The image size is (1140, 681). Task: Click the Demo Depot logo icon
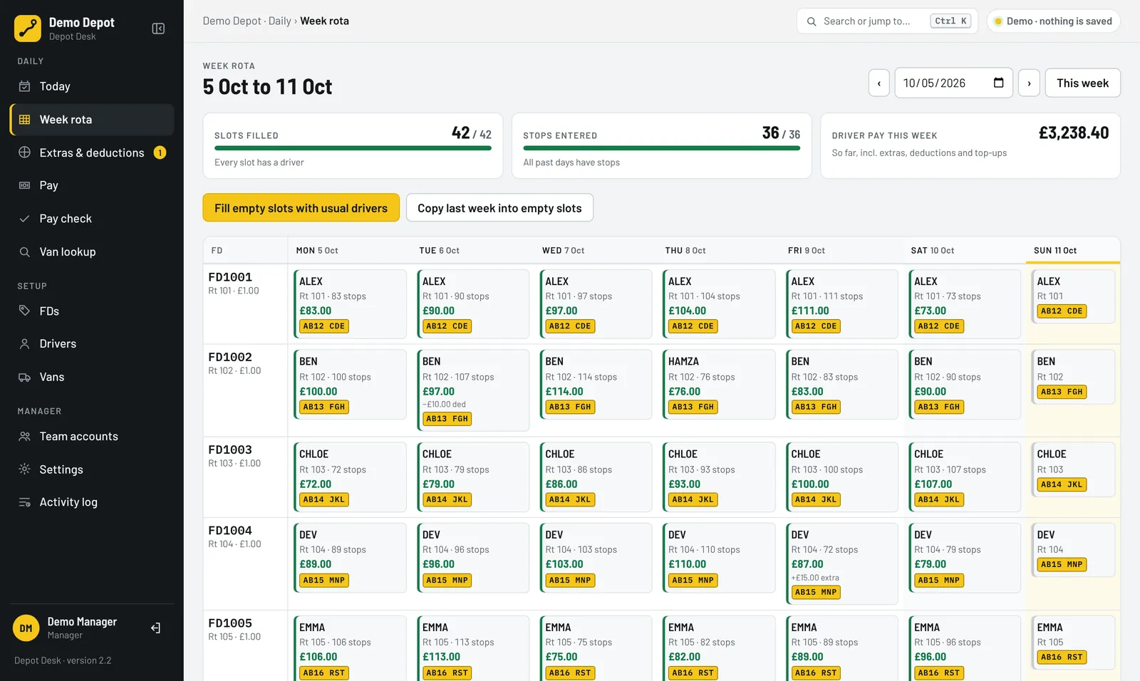[28, 28]
